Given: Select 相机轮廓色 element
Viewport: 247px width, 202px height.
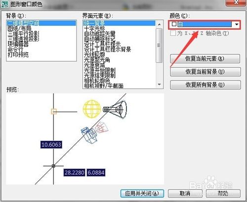Looking at the screenshot, I should (x=120, y=81).
